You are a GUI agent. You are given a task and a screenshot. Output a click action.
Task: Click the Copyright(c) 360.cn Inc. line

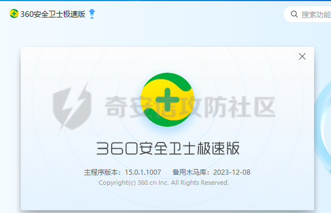(164, 183)
